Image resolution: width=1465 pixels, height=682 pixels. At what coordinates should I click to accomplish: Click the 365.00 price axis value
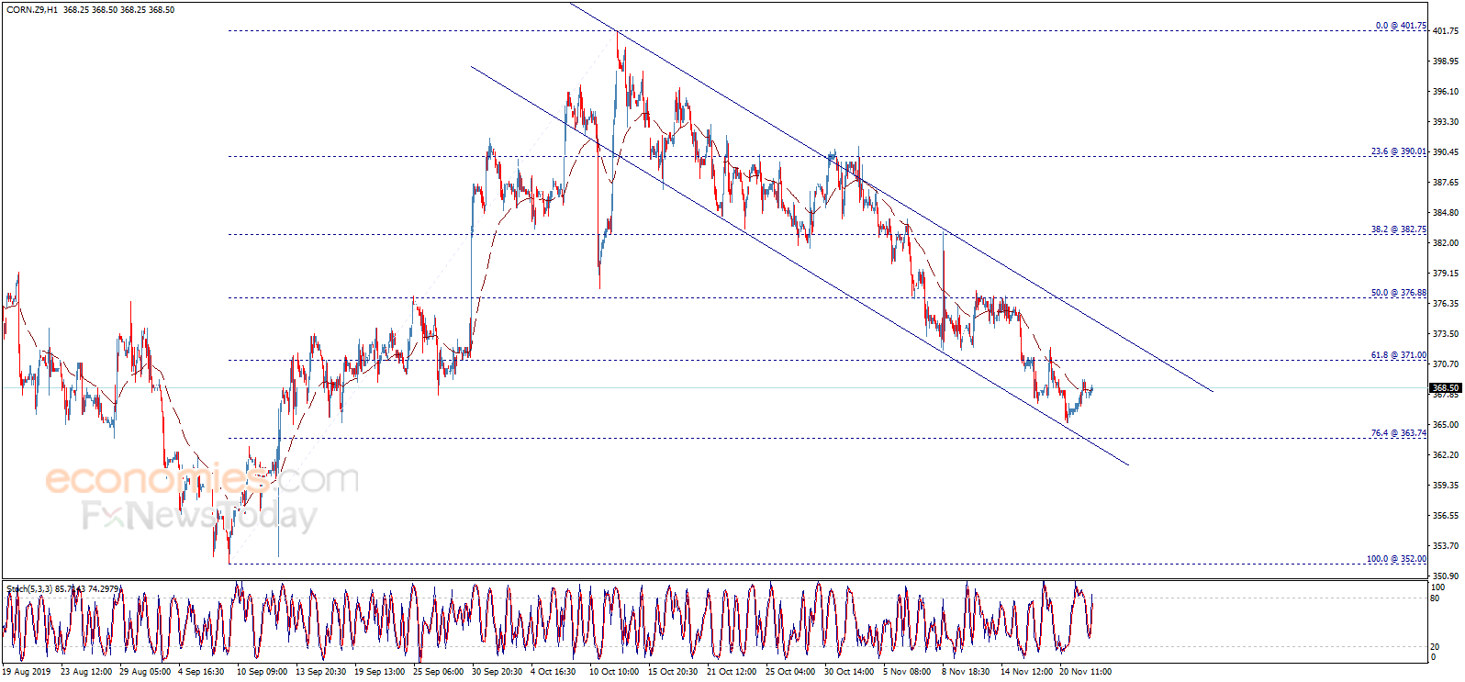pos(1446,425)
